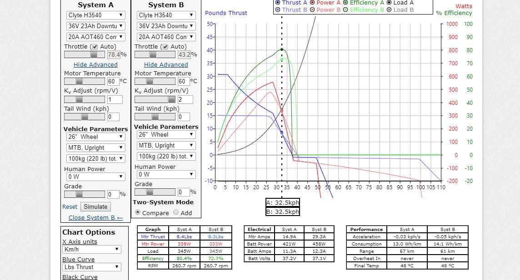Open System A motor dropdown Clyte H3540
The height and width of the screenshot is (280, 520).
(x=95, y=15)
